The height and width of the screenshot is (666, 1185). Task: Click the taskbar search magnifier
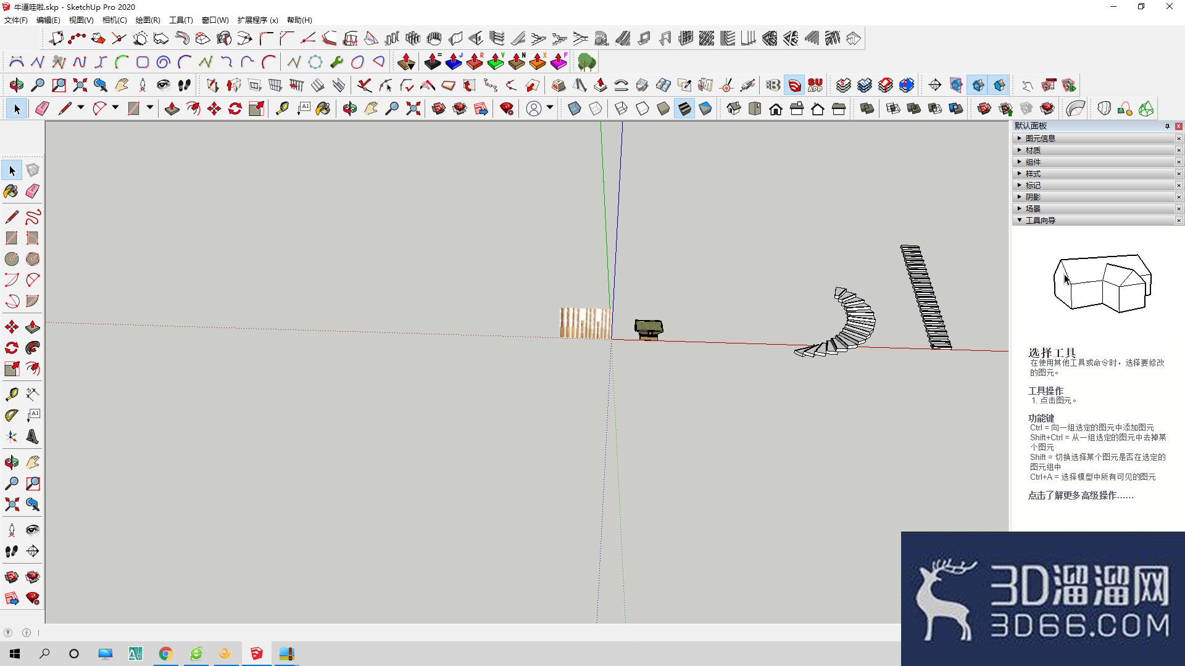point(44,654)
